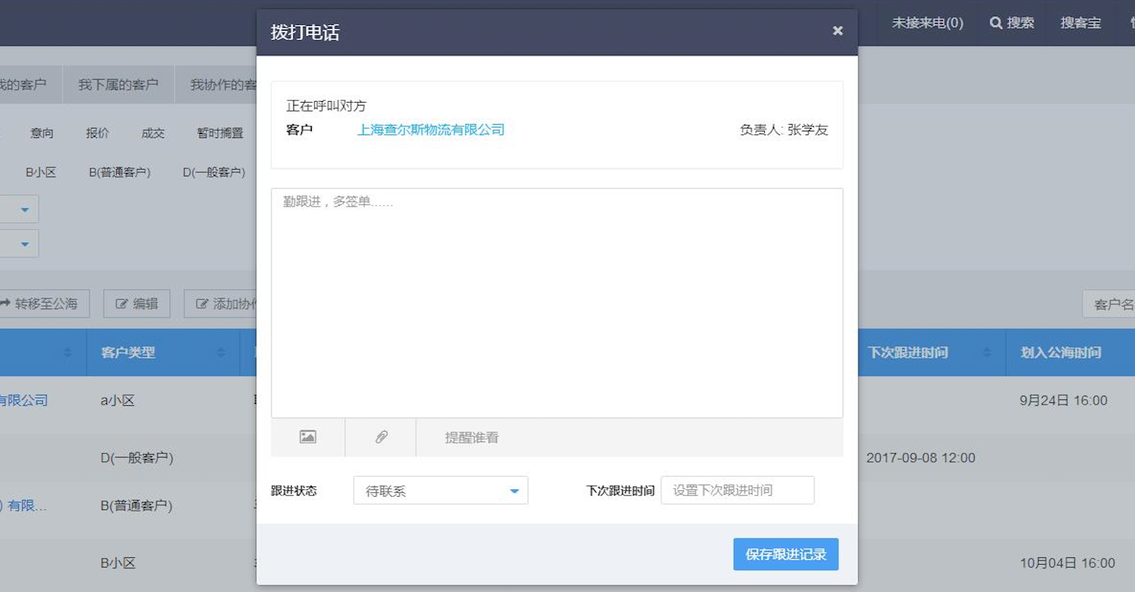Click the 设置下次跟进时间 input field
The width and height of the screenshot is (1135, 592).
(737, 490)
